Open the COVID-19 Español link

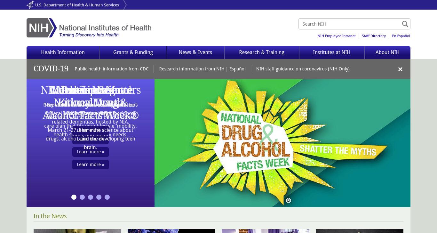237,69
